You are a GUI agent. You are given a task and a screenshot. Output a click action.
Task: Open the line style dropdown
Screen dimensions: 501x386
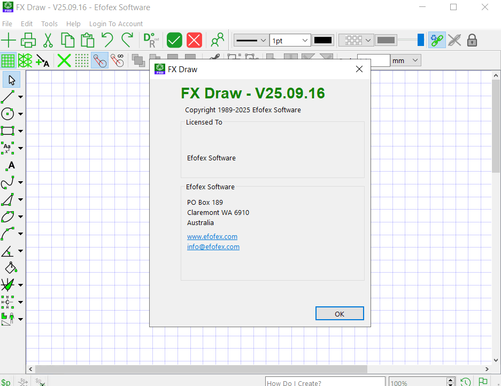tap(251, 41)
